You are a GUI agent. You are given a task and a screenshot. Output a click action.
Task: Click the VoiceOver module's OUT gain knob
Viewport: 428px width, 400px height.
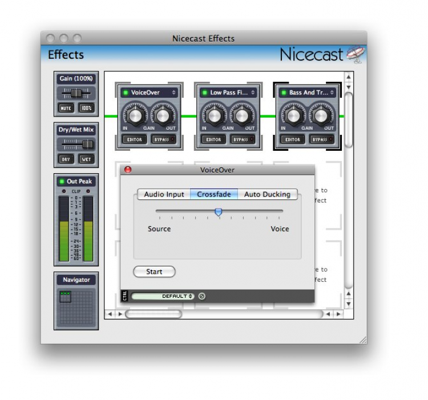pos(163,115)
